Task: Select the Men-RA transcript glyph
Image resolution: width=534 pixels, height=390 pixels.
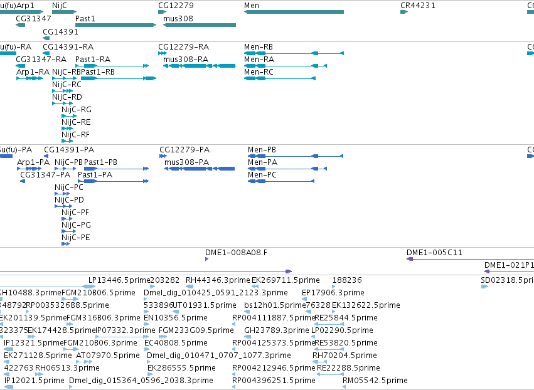Action: tap(286, 66)
